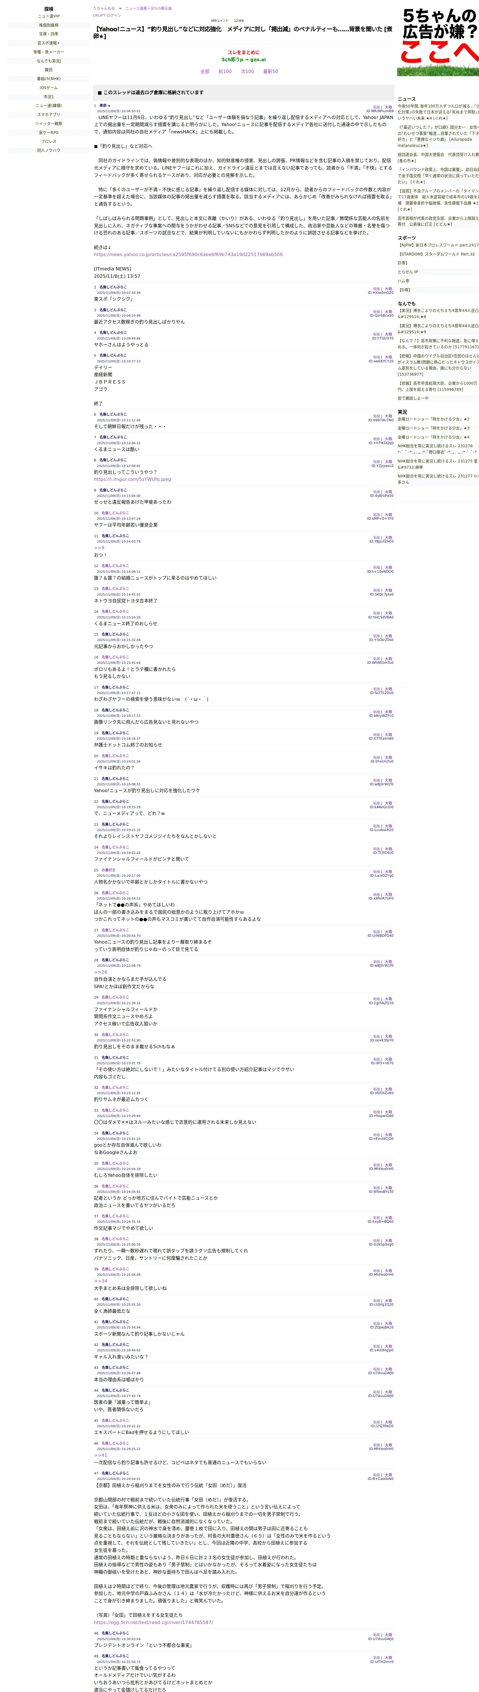Screen dimensions: 479x1692
Task: Open プロレス board in sidebar
Action: (x=48, y=141)
